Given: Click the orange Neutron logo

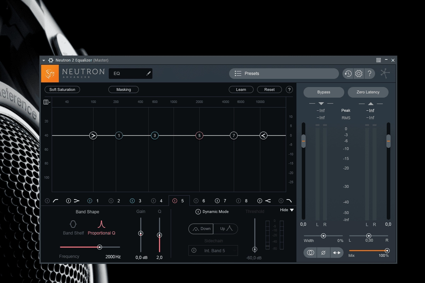Looking at the screenshot, I should pos(50,74).
